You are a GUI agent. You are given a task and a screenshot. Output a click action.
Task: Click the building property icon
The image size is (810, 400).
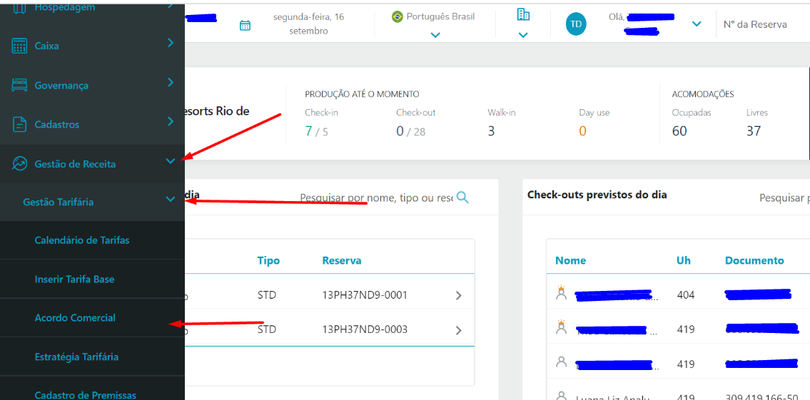[x=523, y=14]
